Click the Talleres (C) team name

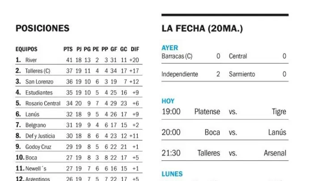tap(38, 71)
